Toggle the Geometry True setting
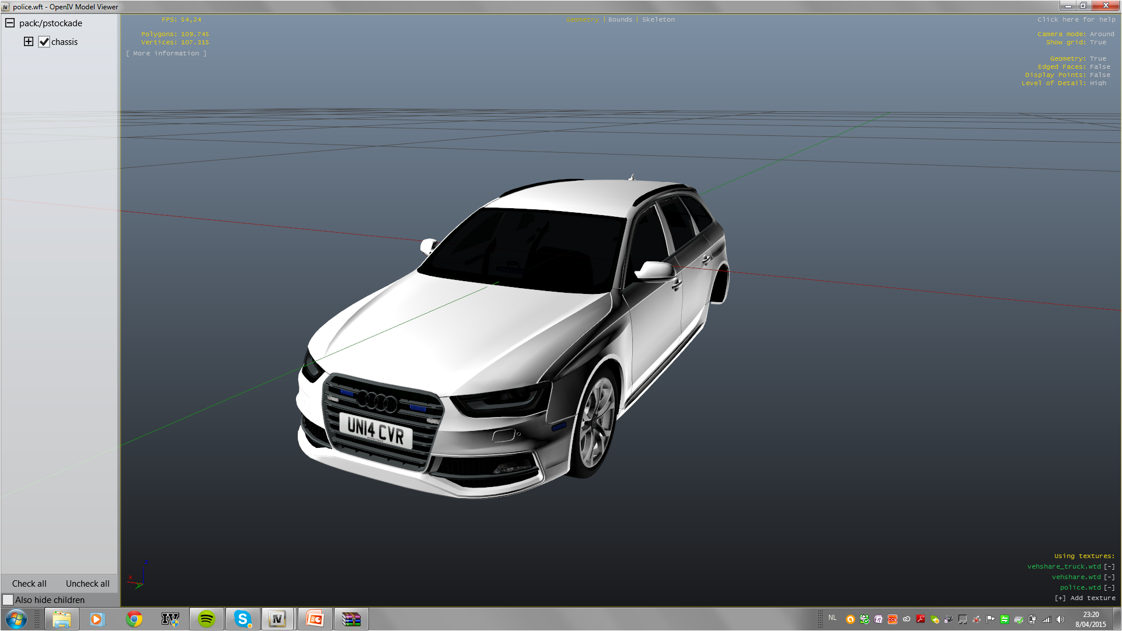1122x631 pixels. tap(1078, 58)
